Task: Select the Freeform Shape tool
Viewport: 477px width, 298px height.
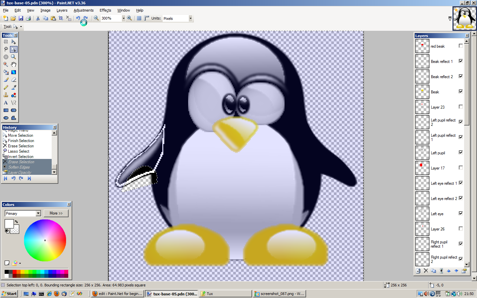Action: [14, 118]
